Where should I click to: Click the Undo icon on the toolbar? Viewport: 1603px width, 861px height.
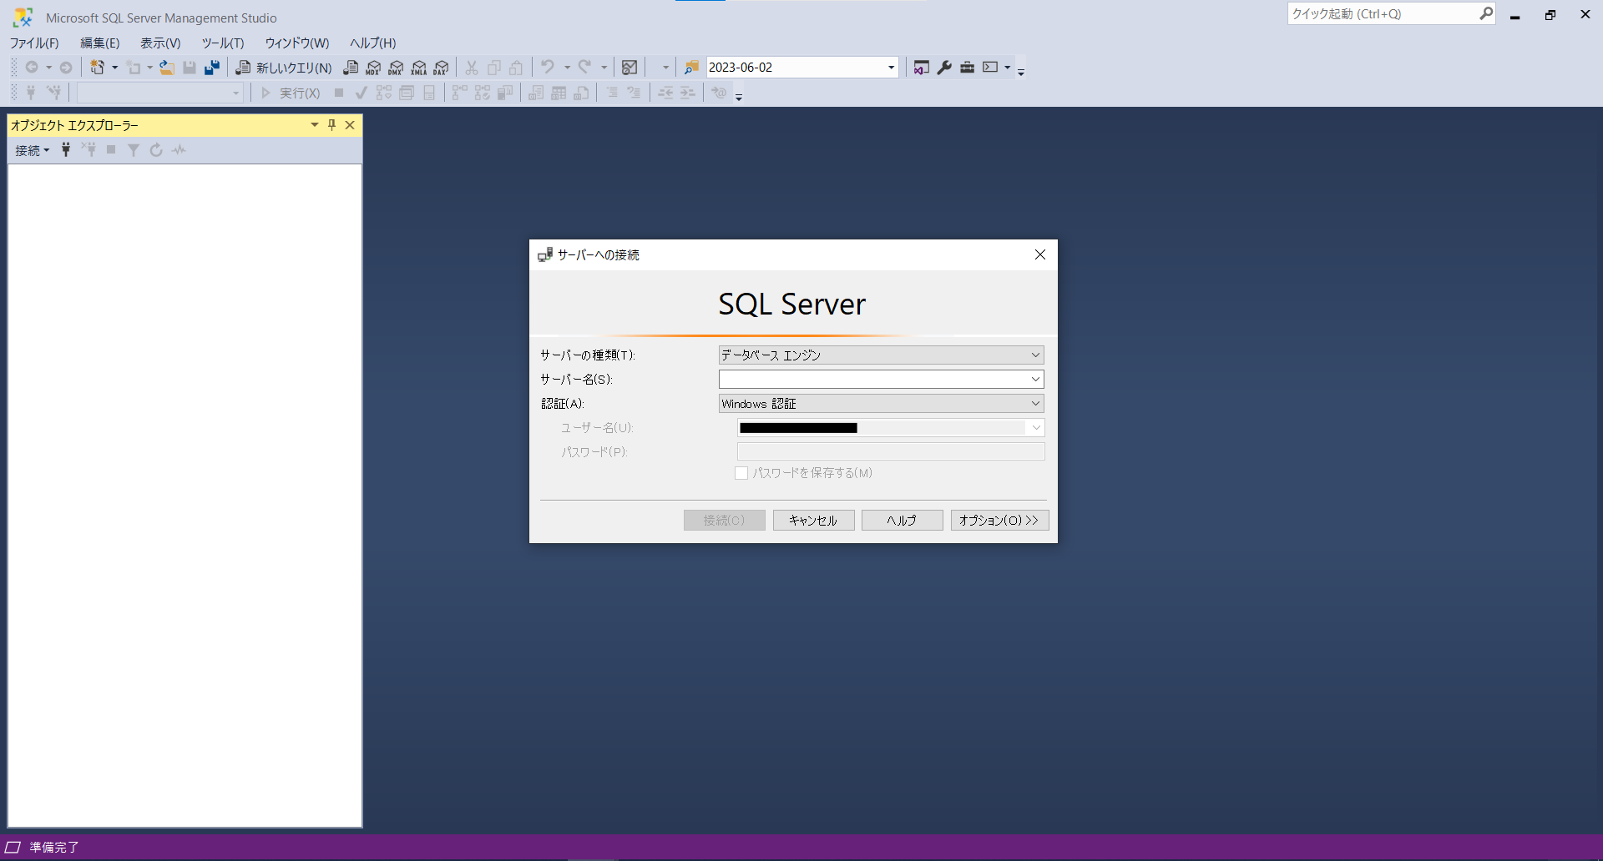547,67
